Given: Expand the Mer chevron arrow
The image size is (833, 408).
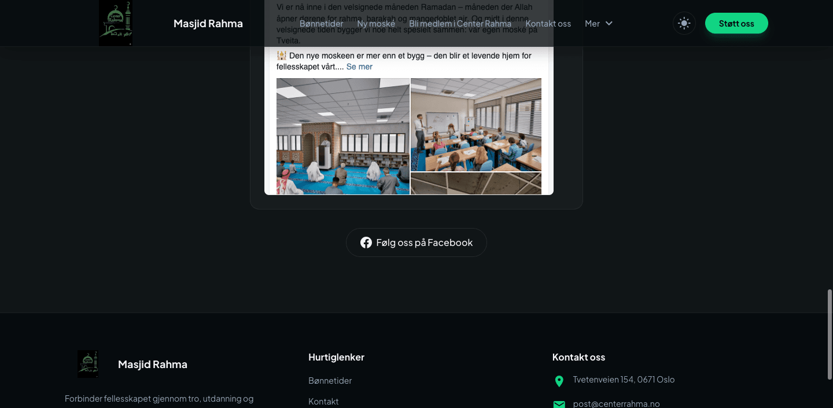Looking at the screenshot, I should click(609, 23).
